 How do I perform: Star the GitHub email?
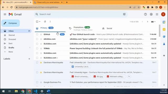[41, 34]
